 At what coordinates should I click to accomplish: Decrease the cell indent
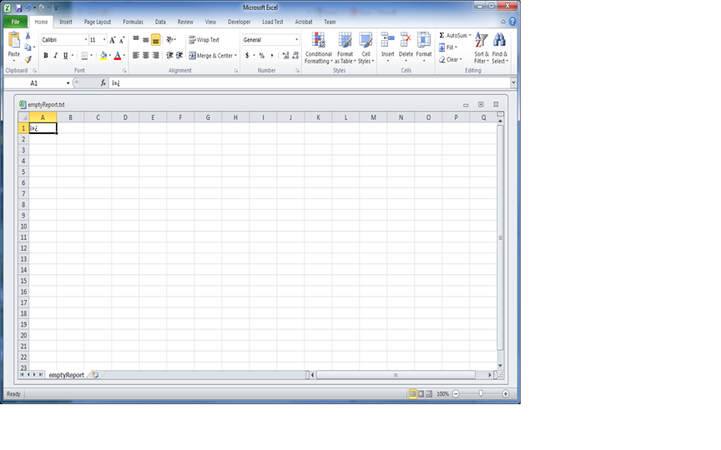pos(169,56)
